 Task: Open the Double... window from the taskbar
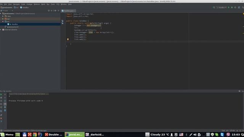(54, 134)
